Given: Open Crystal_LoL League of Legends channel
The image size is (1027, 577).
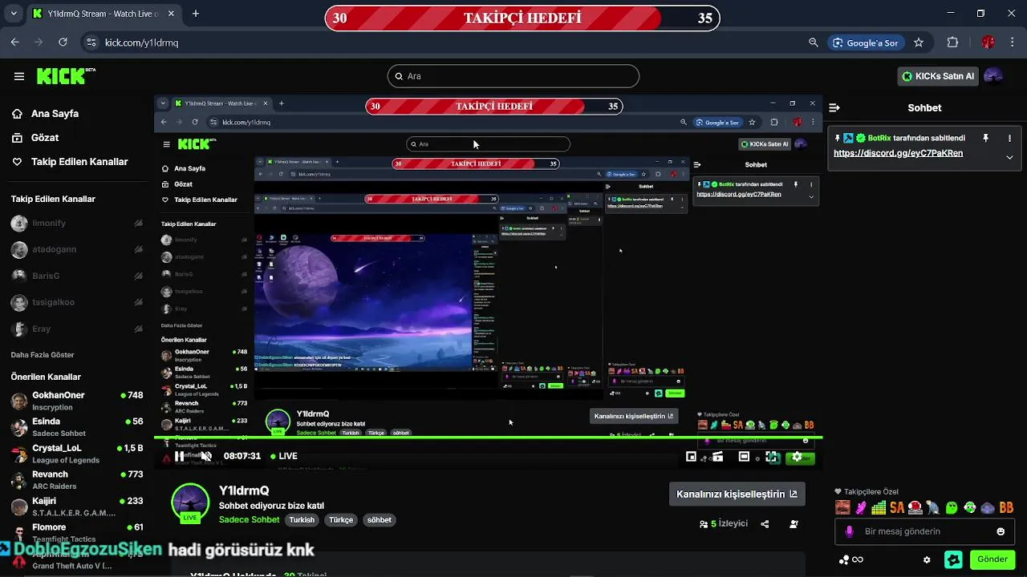Looking at the screenshot, I should click(x=76, y=454).
